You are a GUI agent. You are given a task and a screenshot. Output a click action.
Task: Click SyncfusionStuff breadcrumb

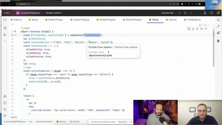tap(44, 122)
